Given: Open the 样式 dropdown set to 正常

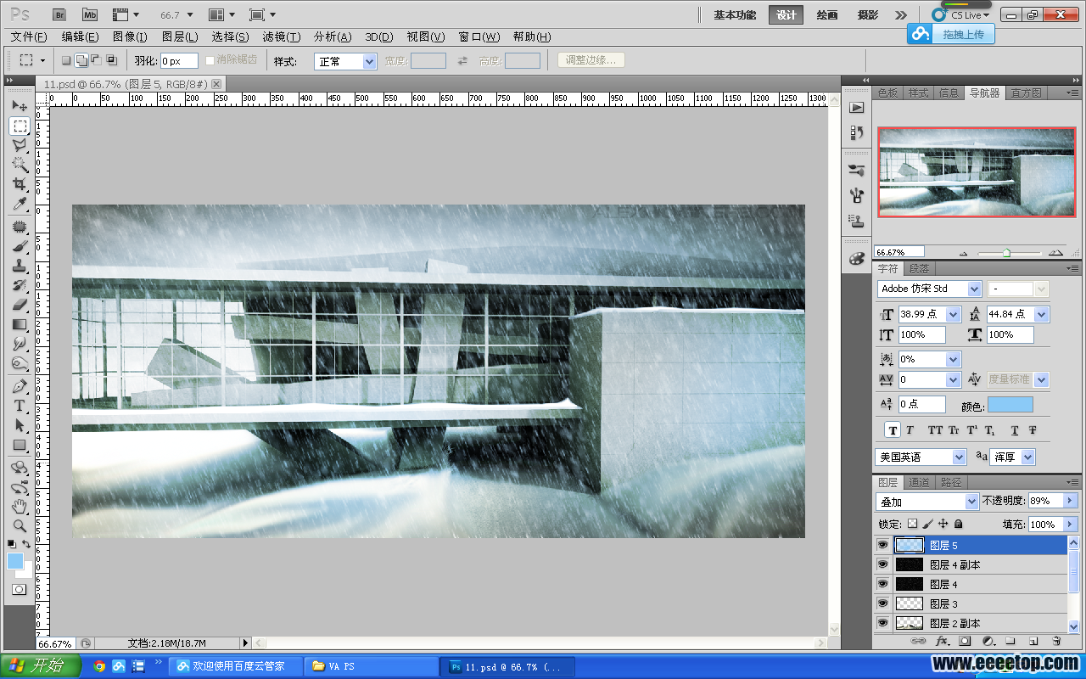Looking at the screenshot, I should [x=345, y=61].
